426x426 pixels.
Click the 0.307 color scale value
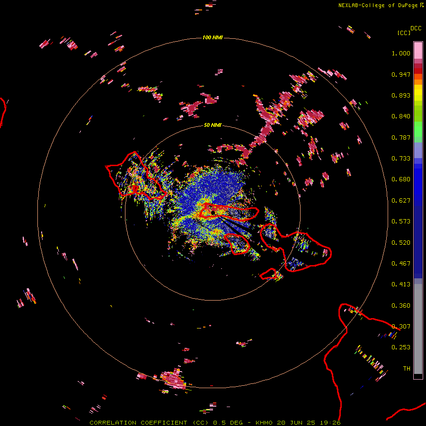coord(401,327)
